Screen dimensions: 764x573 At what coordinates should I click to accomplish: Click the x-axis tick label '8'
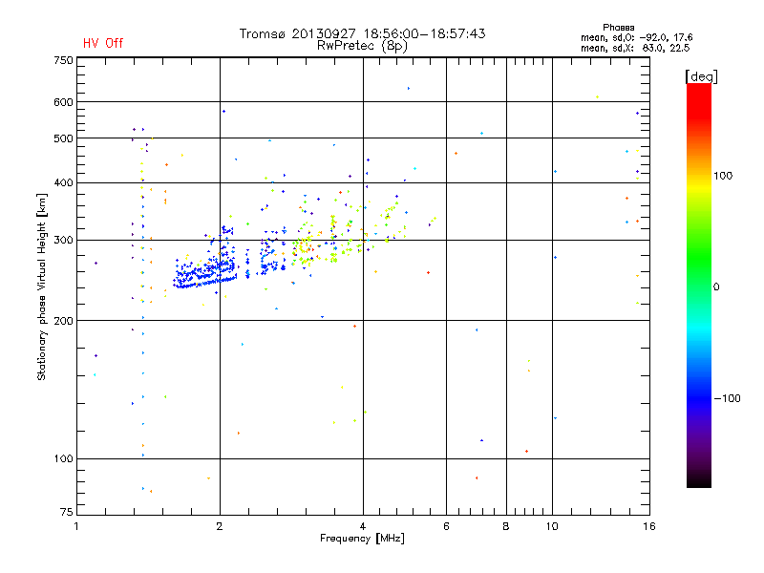[506, 526]
